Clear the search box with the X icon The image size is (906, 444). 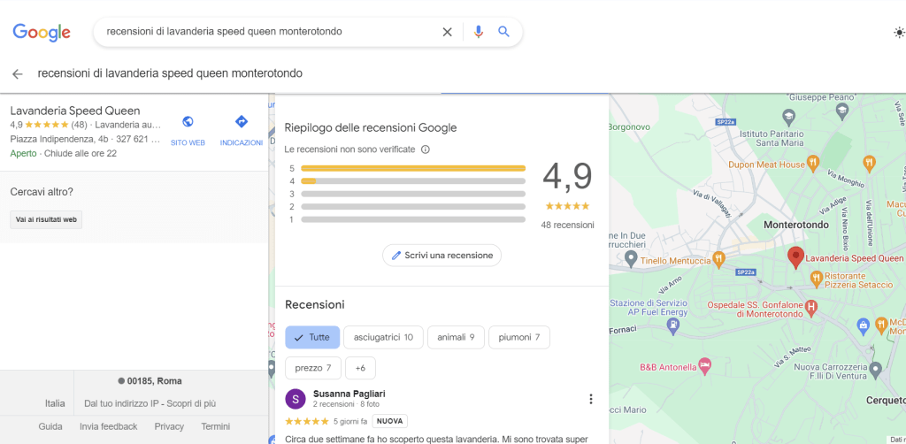(x=447, y=32)
